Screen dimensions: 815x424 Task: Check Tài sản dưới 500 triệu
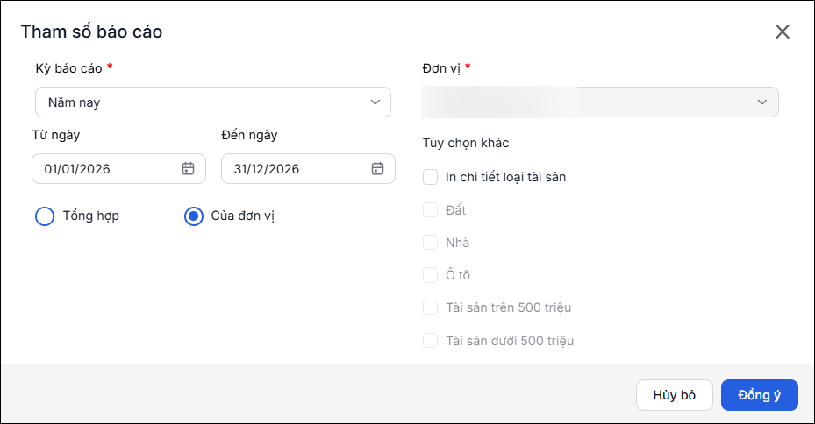point(431,341)
